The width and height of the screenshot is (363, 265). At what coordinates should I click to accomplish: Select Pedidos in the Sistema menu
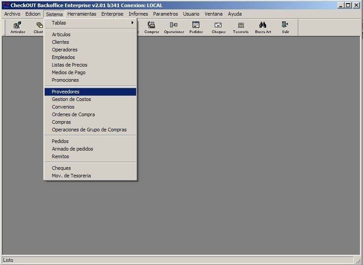pos(90,141)
